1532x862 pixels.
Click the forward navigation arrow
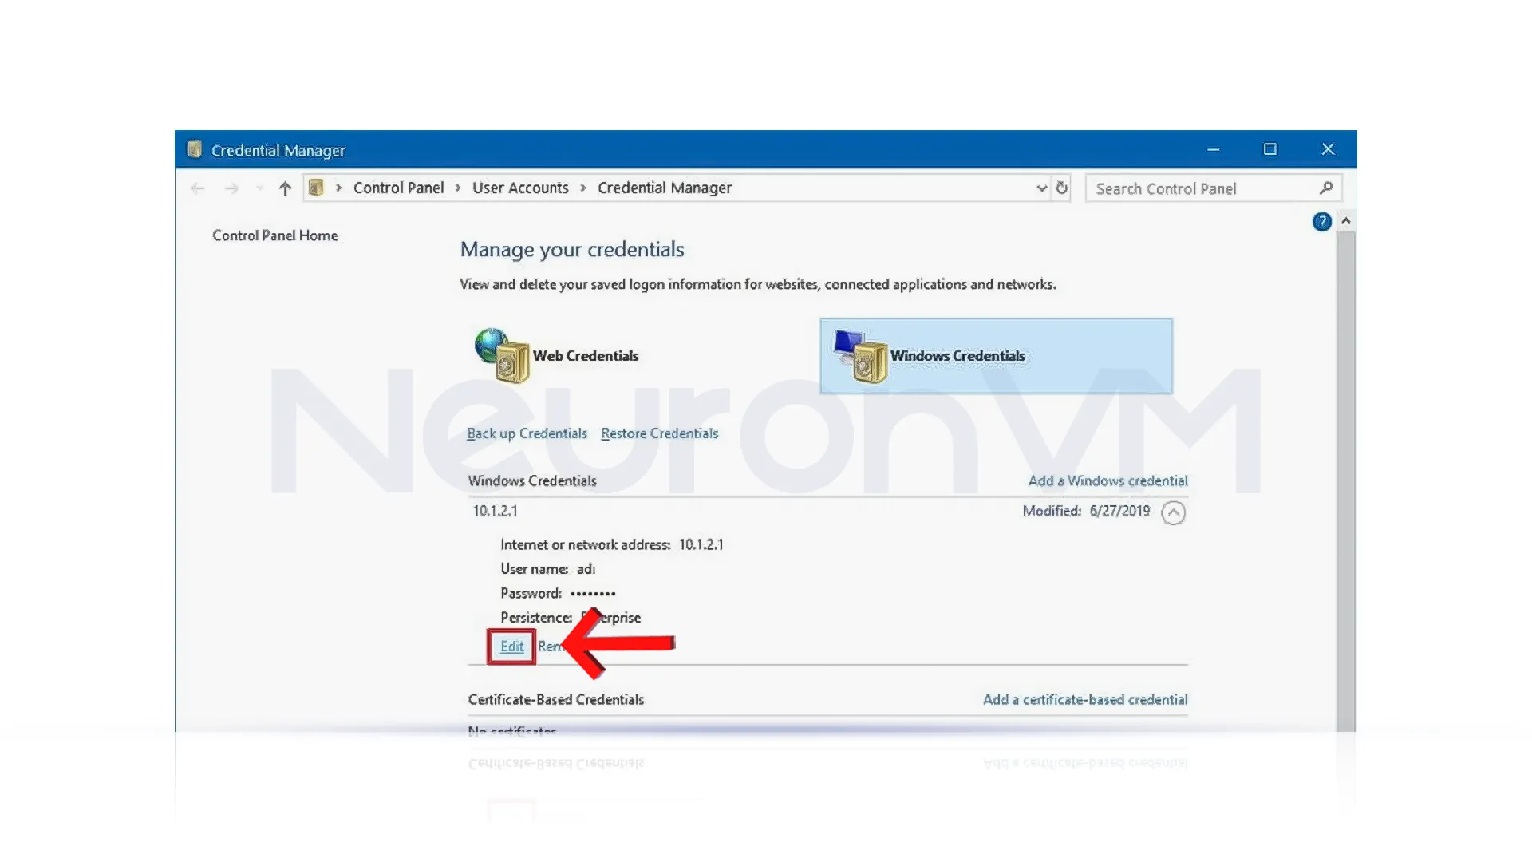click(x=232, y=188)
